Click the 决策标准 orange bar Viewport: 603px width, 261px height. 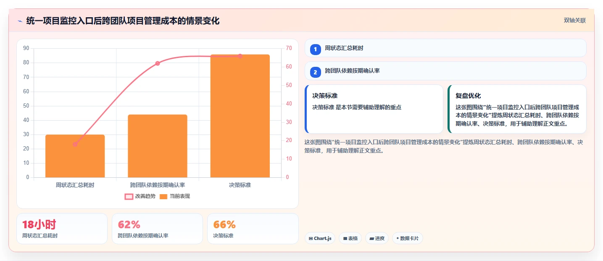pyautogui.click(x=240, y=116)
